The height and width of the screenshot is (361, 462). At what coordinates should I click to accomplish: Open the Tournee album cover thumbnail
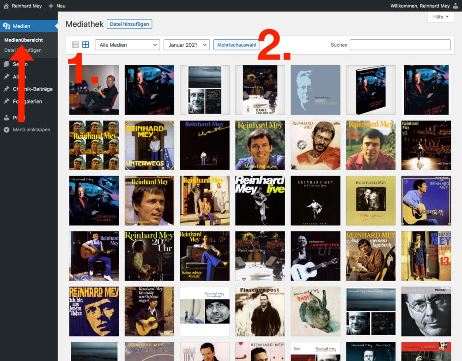[x=205, y=201]
